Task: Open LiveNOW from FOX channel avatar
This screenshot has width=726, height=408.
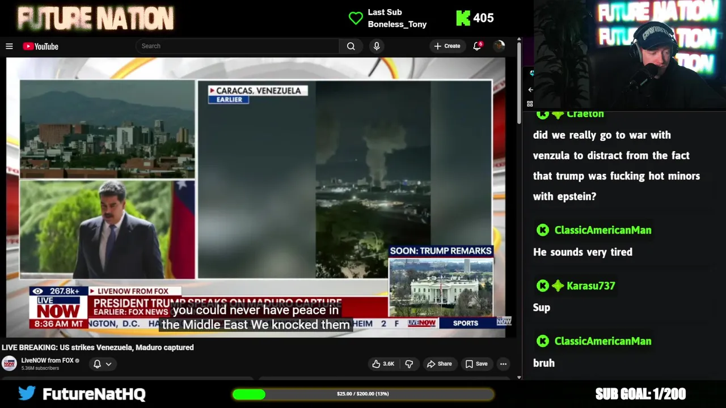Action: (10, 363)
